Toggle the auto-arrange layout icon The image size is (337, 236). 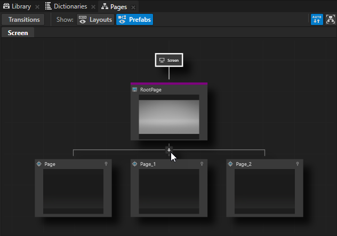(x=317, y=20)
